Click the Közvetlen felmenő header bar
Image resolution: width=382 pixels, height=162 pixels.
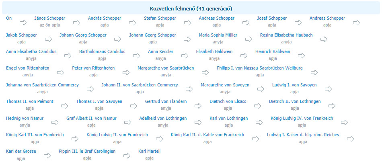(x=191, y=9)
